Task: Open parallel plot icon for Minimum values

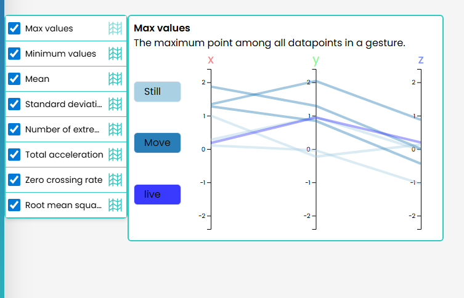Action: (x=115, y=54)
